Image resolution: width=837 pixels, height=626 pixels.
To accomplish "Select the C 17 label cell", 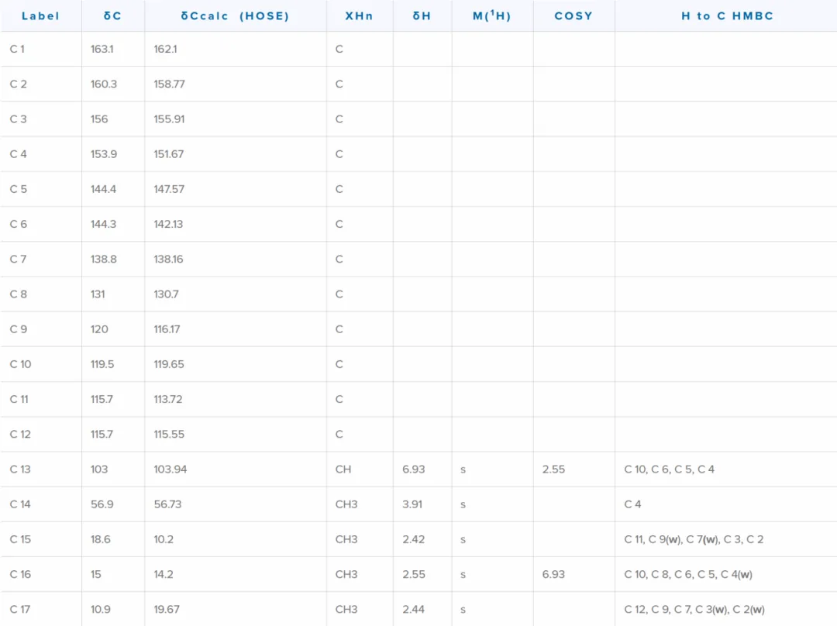I will [19, 610].
